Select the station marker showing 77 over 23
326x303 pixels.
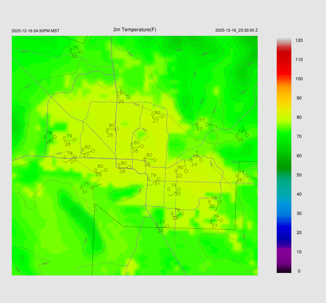tap(207, 124)
